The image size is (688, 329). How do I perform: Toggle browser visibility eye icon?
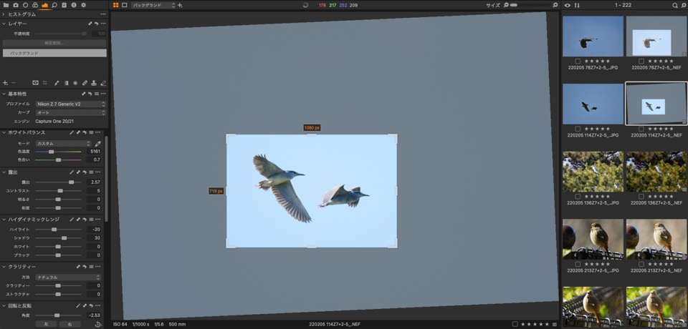click(x=568, y=5)
